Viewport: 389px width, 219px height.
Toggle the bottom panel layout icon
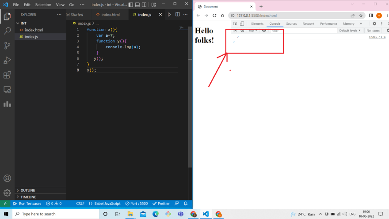click(137, 5)
